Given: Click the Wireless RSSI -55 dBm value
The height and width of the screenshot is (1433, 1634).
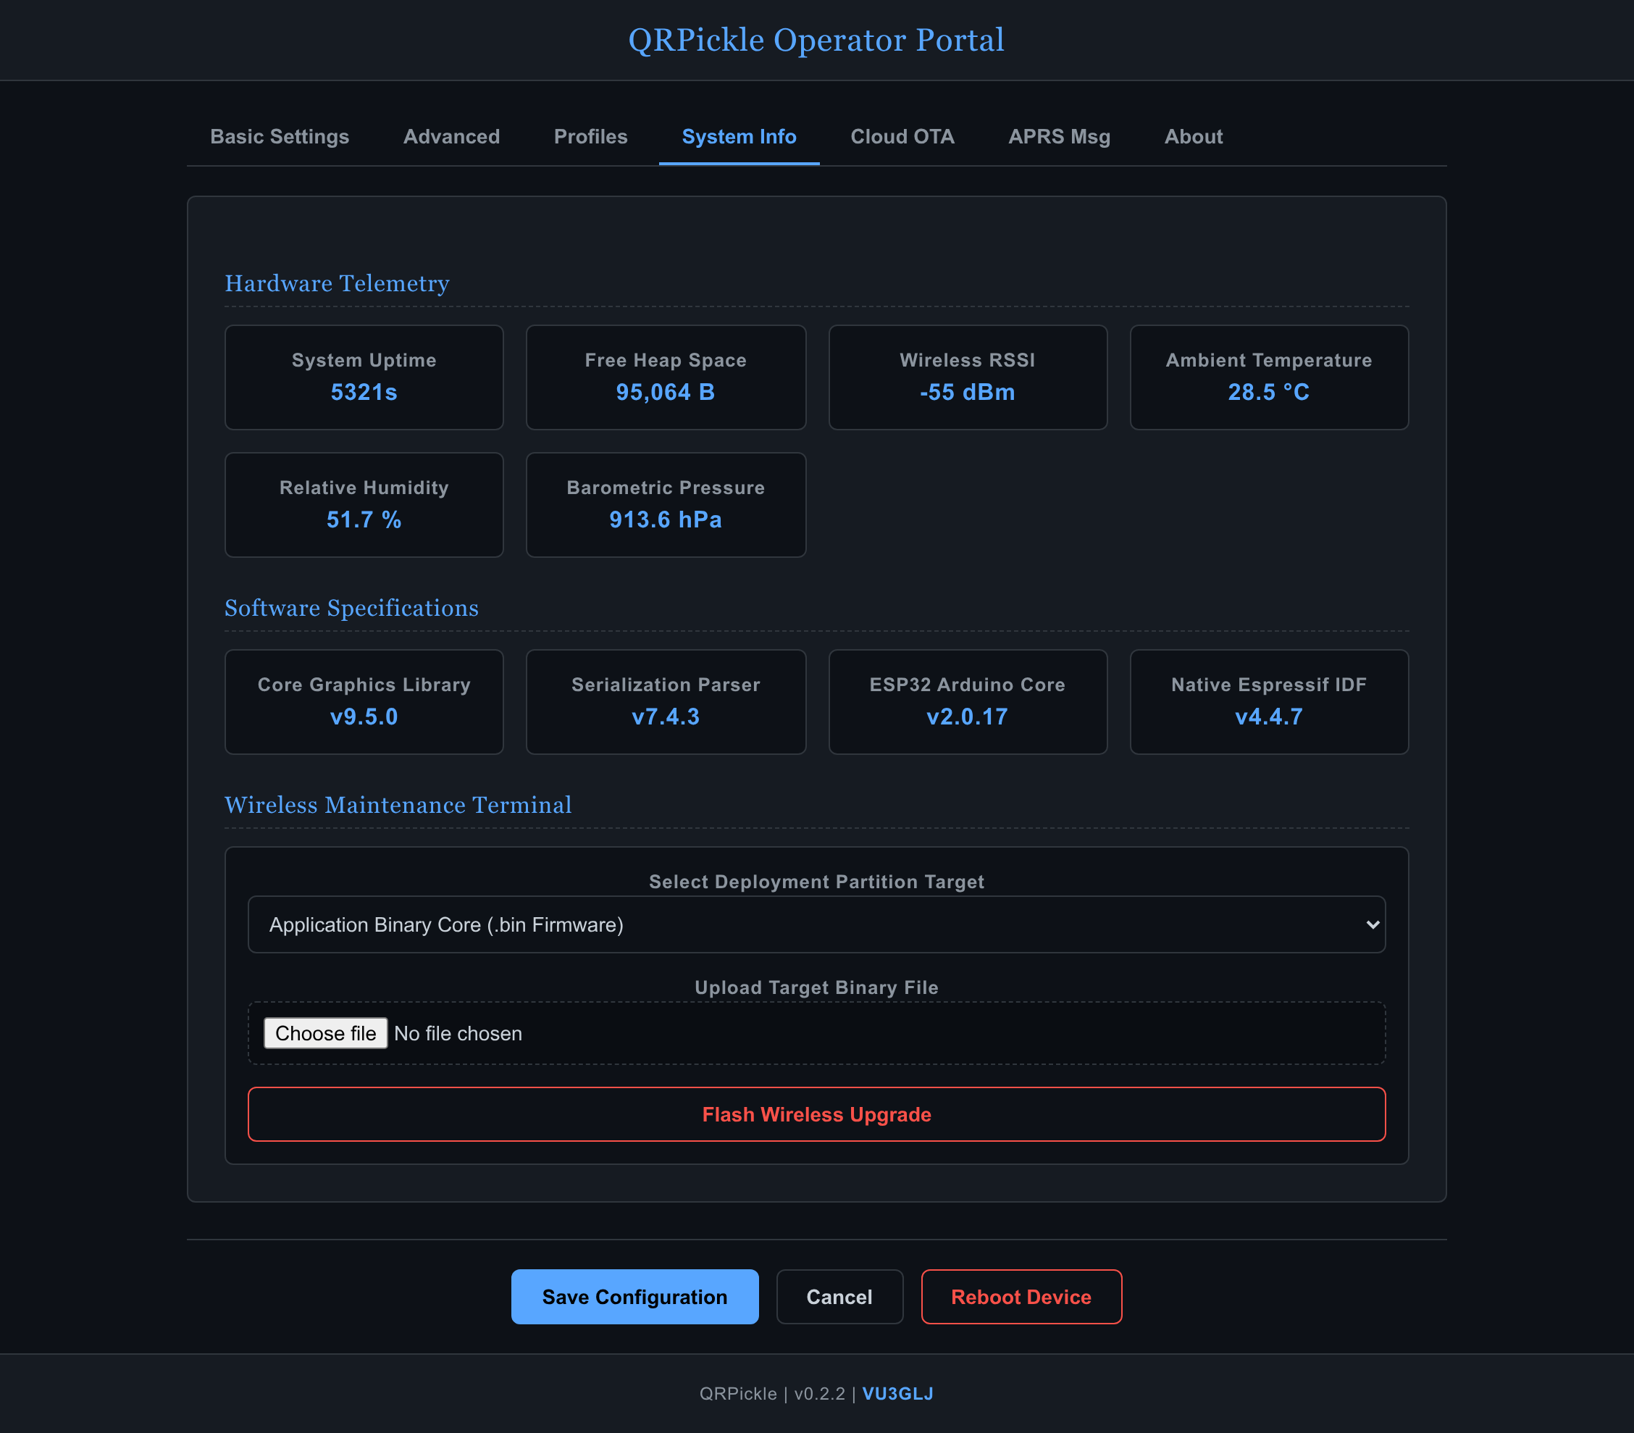Looking at the screenshot, I should tap(967, 392).
